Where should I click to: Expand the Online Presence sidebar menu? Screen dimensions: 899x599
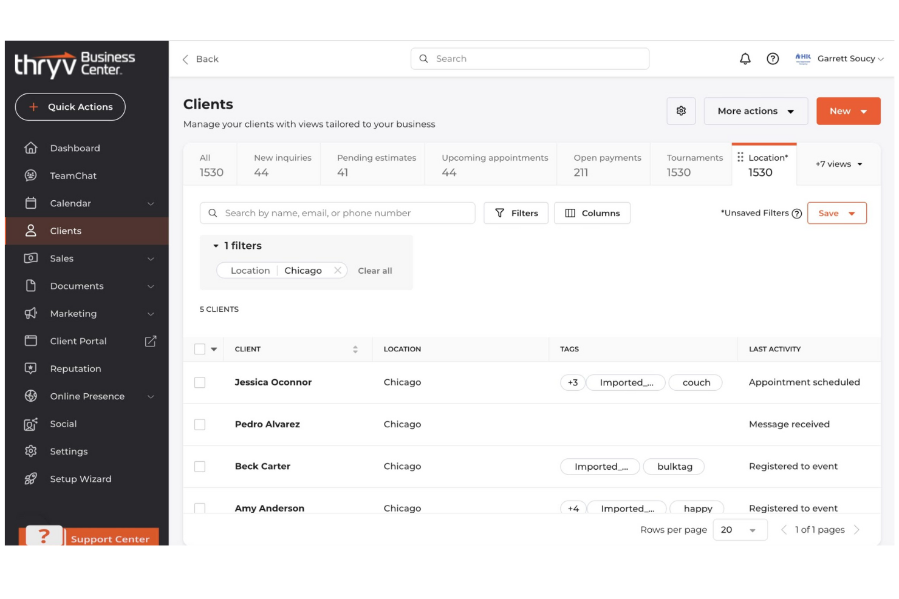[x=151, y=396]
